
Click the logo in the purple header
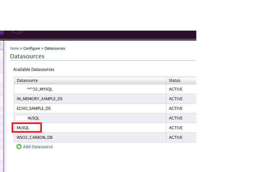[x=17, y=32]
